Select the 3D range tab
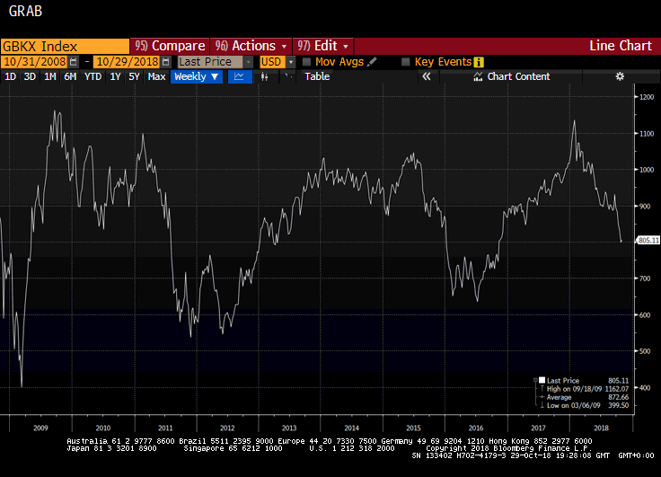The height and width of the screenshot is (477, 661). click(30, 76)
